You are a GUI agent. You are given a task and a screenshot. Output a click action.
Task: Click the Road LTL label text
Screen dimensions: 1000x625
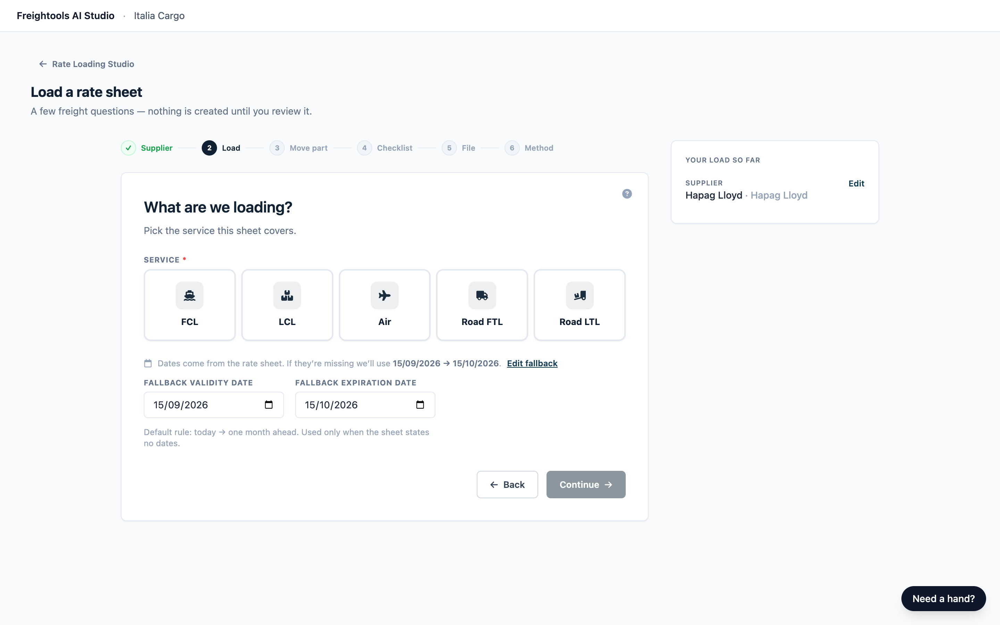pos(580,322)
